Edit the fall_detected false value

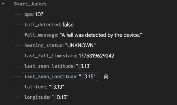[x=68, y=25]
